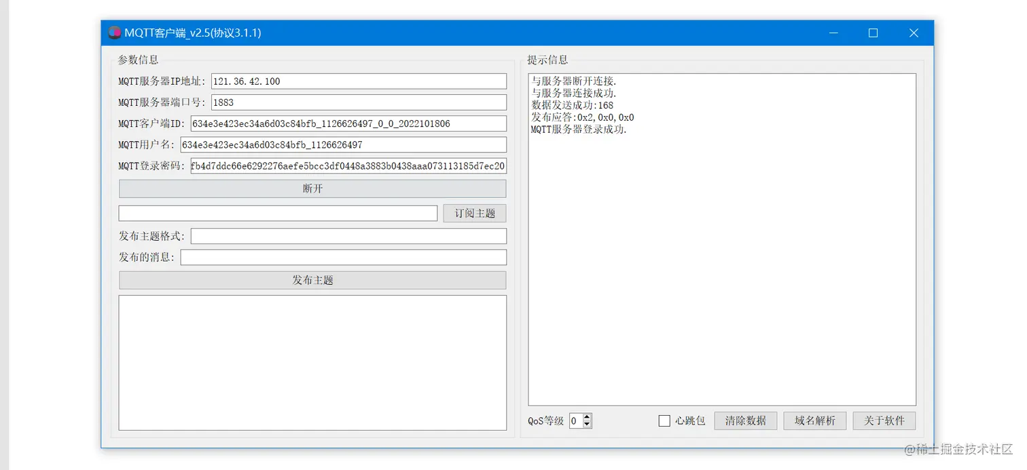Viewport: 1027px width, 470px height.
Task: Click the 发布主题 publish button
Action: point(312,280)
